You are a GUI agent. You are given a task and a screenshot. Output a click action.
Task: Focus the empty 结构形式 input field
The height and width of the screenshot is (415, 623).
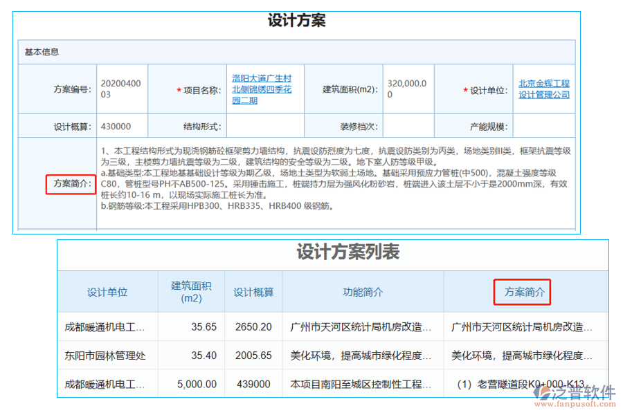point(264,127)
